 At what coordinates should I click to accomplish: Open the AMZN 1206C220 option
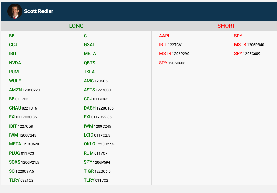(24, 90)
